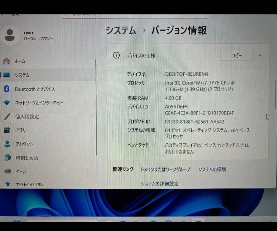Click the コピー (Copy) button

[236, 55]
